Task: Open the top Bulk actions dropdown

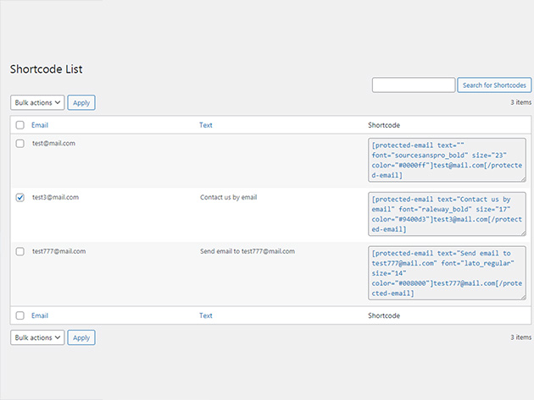Action: click(x=37, y=102)
